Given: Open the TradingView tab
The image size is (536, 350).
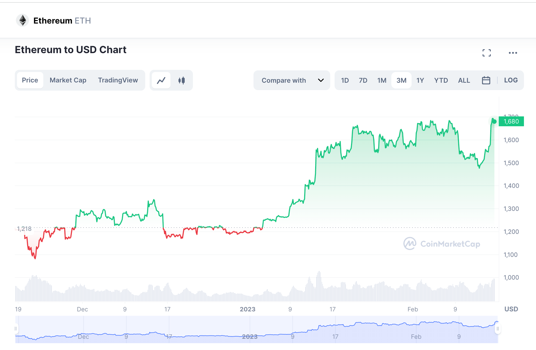Looking at the screenshot, I should tap(118, 80).
